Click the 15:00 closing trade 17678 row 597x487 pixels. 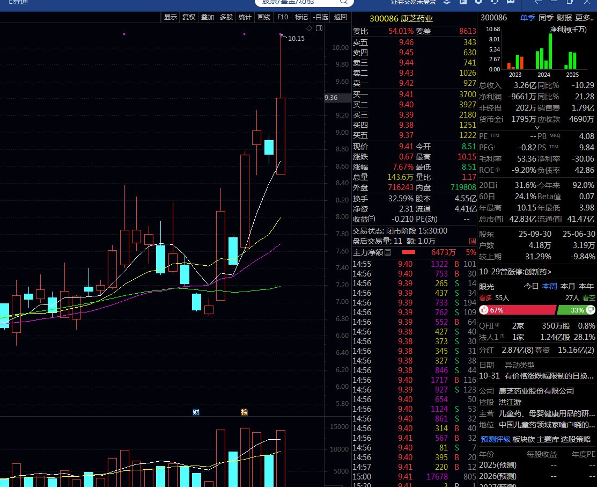[x=414, y=477]
